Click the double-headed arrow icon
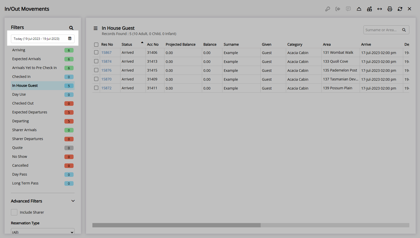 click(x=380, y=9)
